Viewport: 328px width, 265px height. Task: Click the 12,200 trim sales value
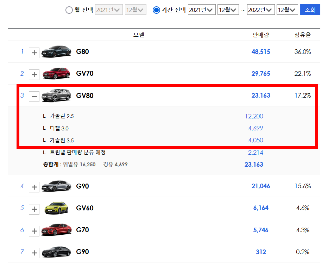[x=254, y=116]
